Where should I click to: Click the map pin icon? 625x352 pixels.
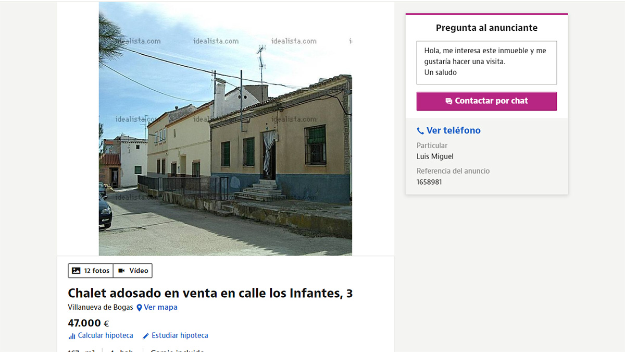coord(139,308)
